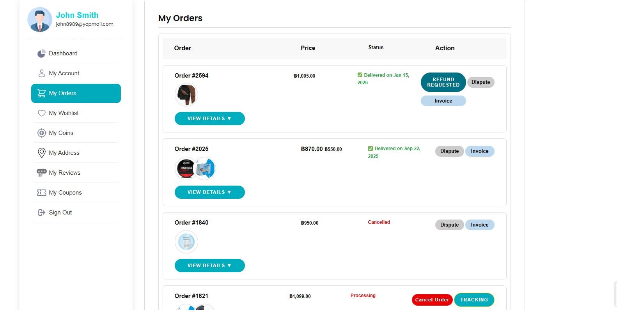Click the Dashboard pie chart icon
The height and width of the screenshot is (310, 617).
(x=41, y=53)
